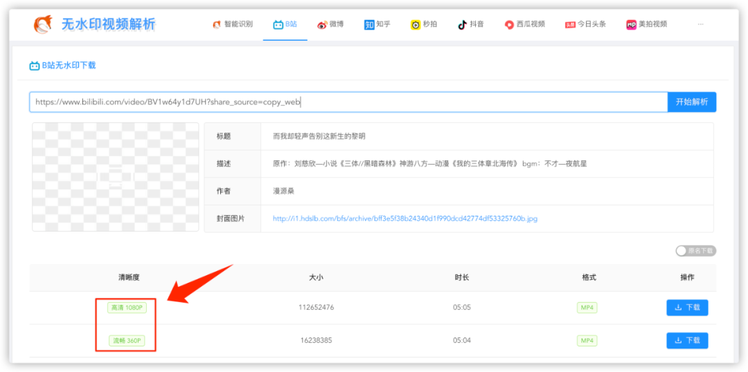Click the 抖音 TikTok icon
Screen dimensions: 748x372
click(x=462, y=24)
